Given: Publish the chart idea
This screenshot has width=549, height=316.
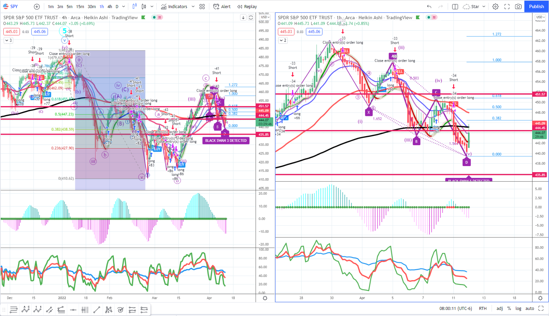Looking at the screenshot, I should tap(537, 6).
